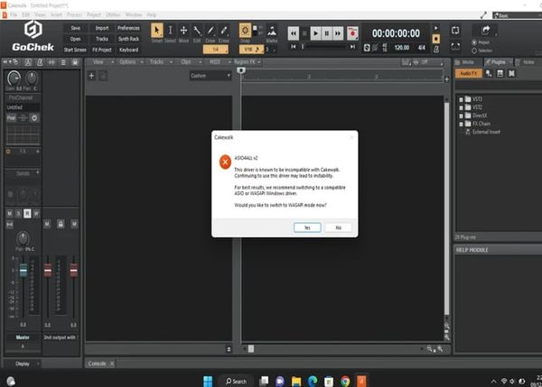This screenshot has height=387, width=542.
Task: Jump to project start (RTZ)
Action: click(x=293, y=47)
